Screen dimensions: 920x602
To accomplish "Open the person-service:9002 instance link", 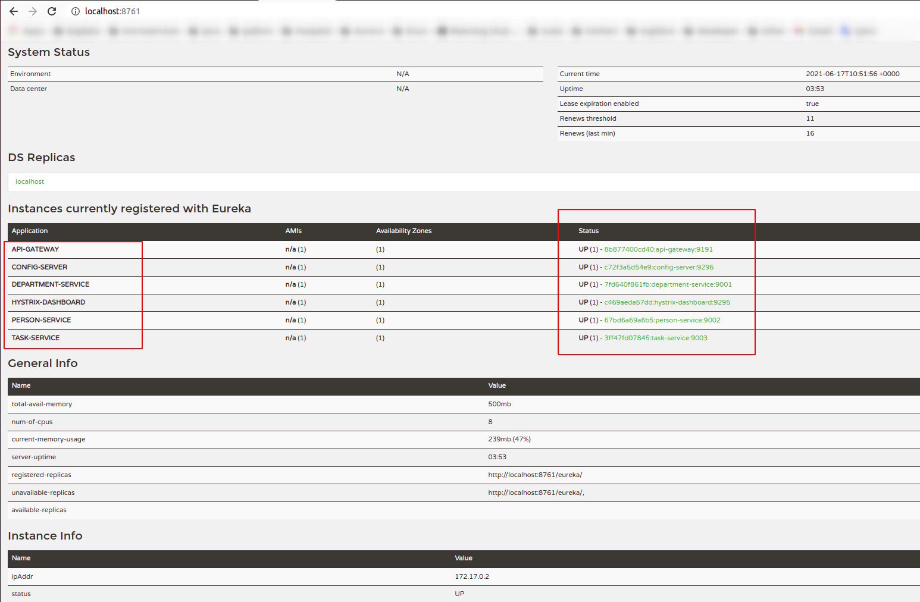I will click(x=662, y=320).
